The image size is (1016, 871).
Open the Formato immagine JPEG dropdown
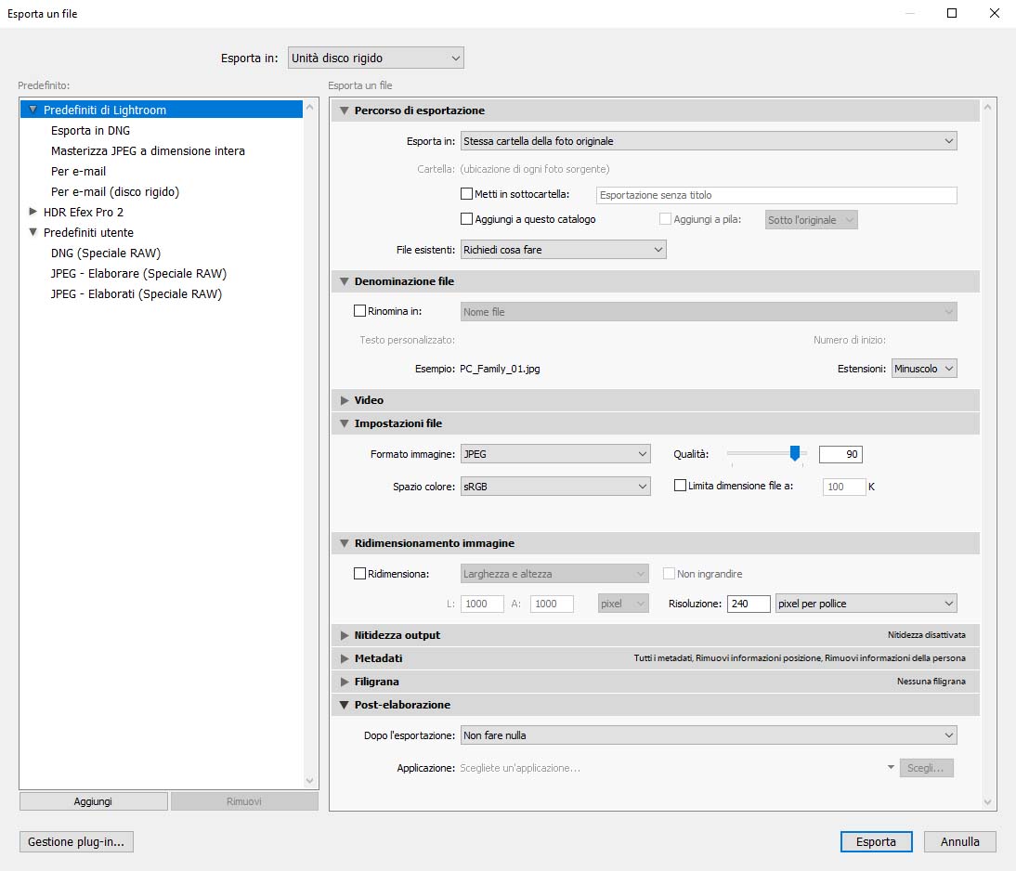[x=555, y=454]
